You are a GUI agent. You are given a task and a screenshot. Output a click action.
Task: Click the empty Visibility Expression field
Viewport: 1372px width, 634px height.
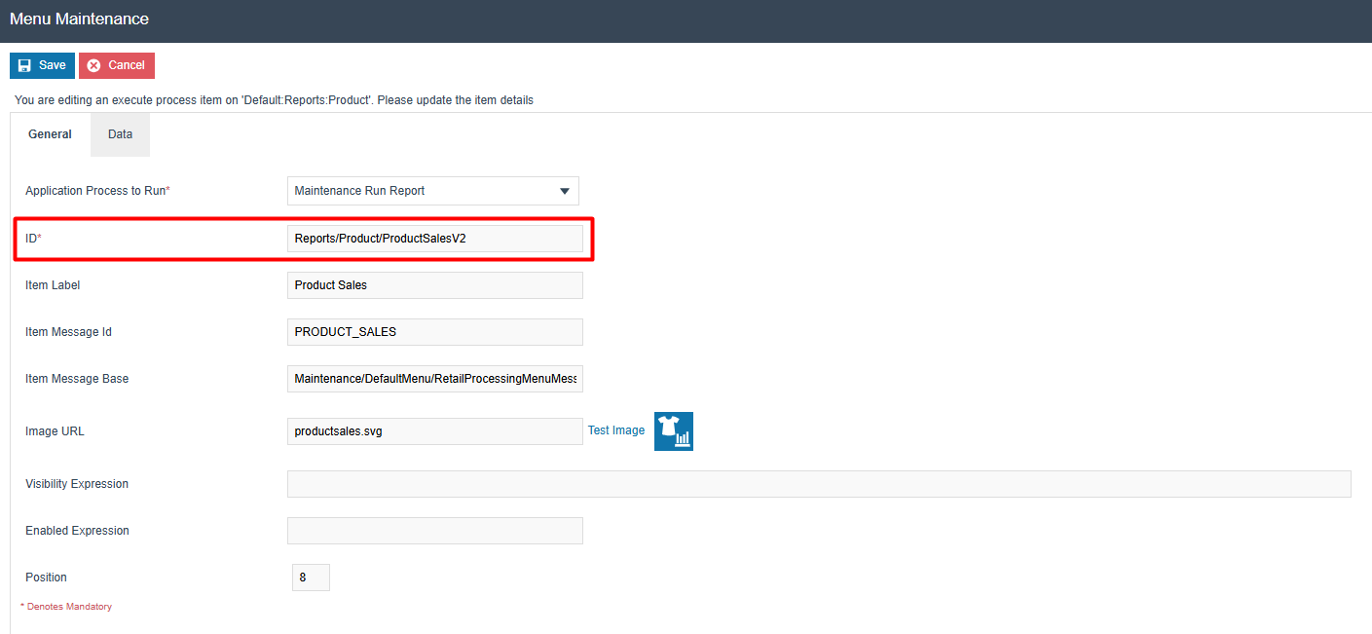(x=818, y=484)
